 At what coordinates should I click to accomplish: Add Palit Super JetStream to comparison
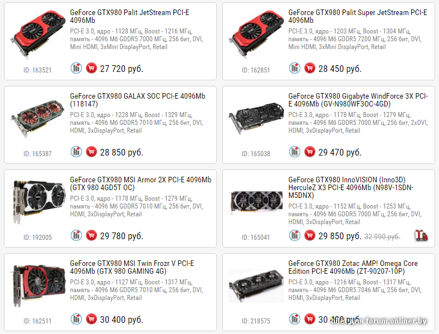295,68
